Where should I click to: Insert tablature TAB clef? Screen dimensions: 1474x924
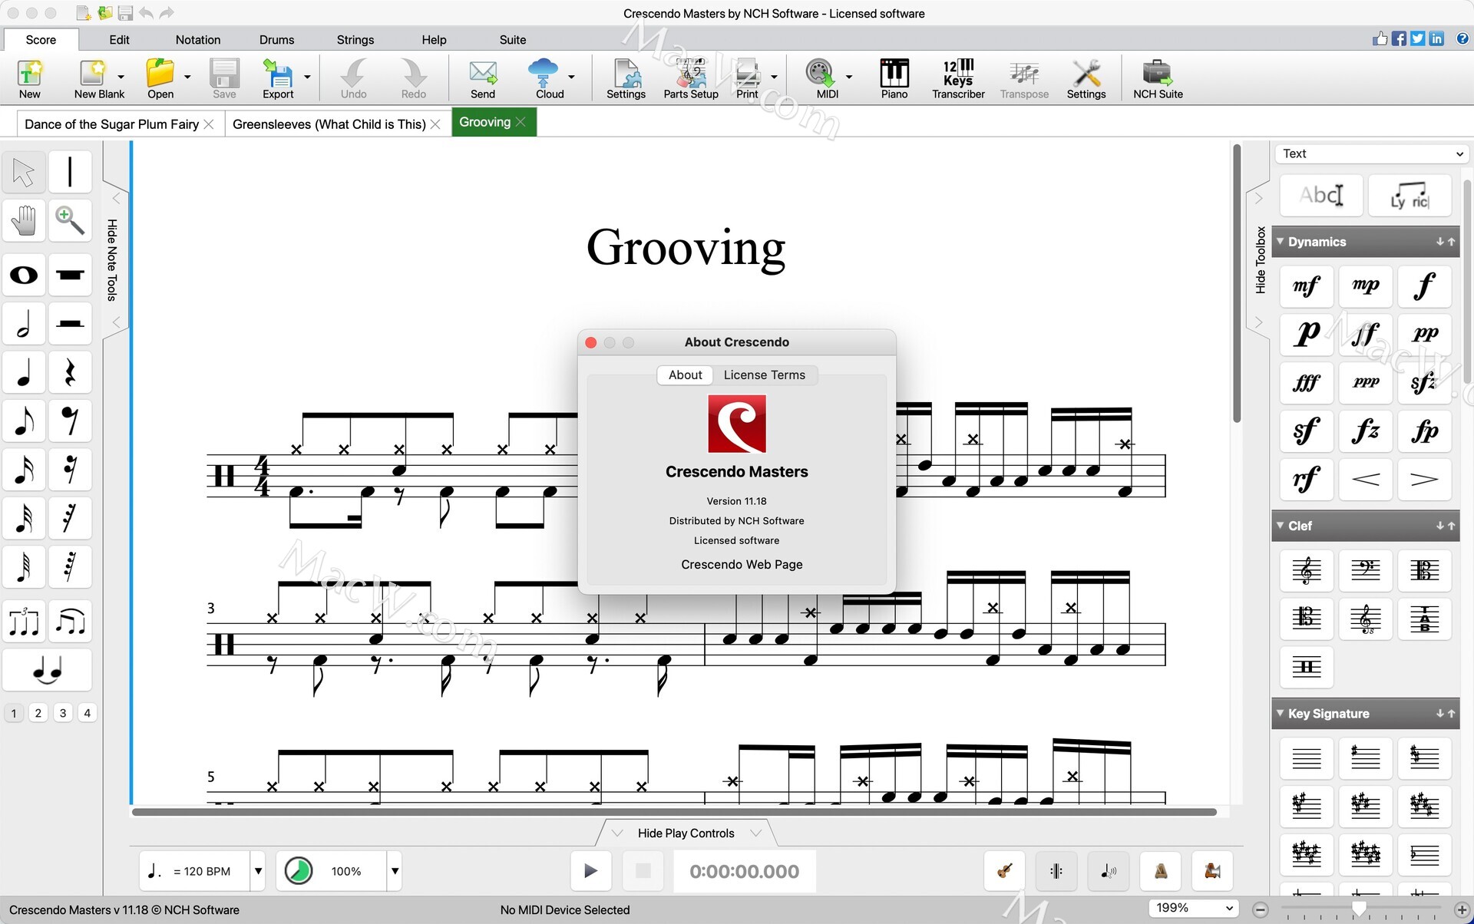[x=1425, y=619]
